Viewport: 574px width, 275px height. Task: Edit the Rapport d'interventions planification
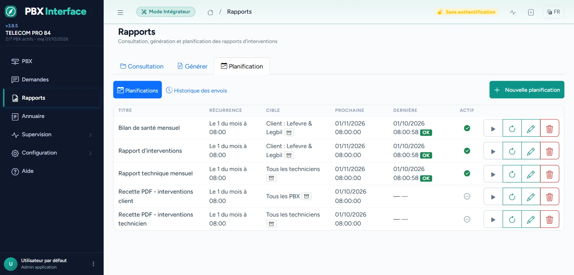[531, 151]
